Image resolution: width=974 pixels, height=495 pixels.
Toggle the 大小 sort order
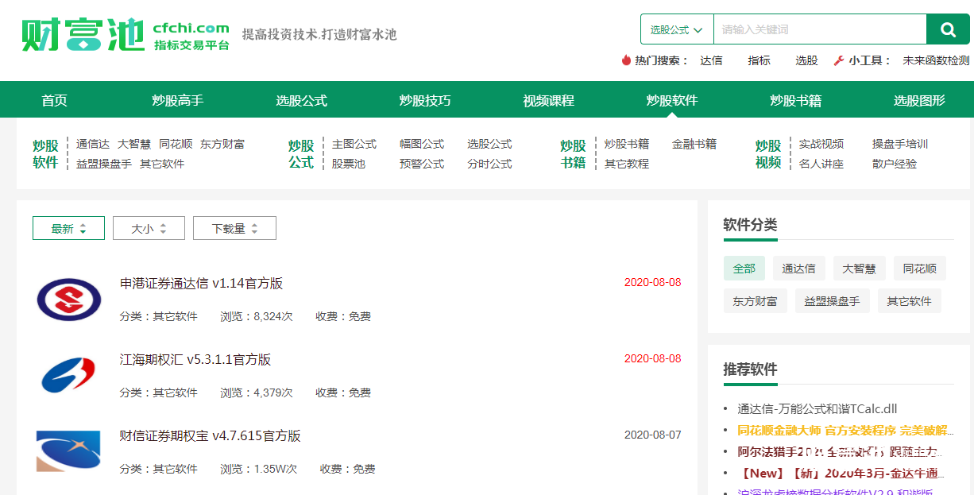point(149,227)
